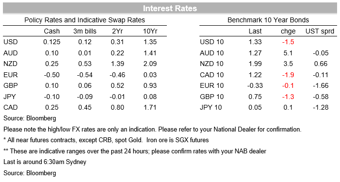
Task: Select the USD row label in swap table
Action: pyautogui.click(x=10, y=42)
